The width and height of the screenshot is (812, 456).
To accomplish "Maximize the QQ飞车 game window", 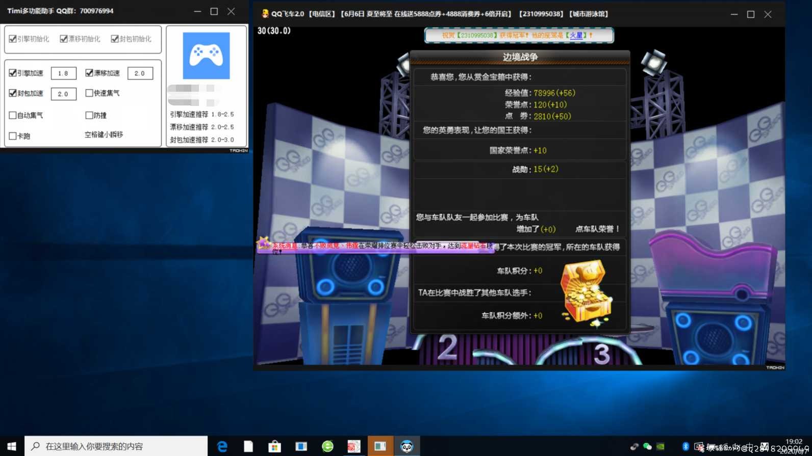I will 751,14.
